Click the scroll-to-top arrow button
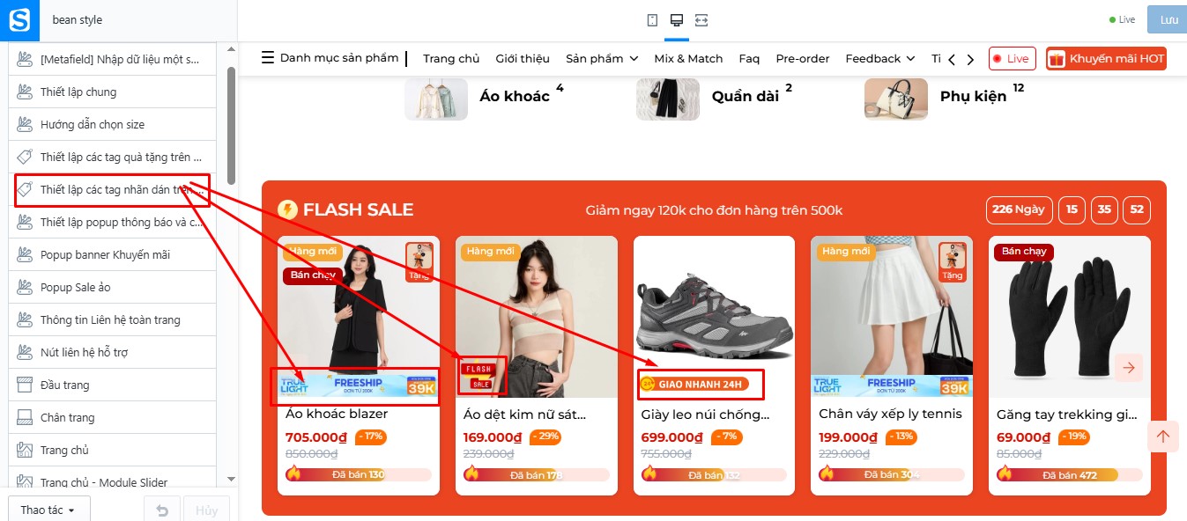The image size is (1187, 521). pyautogui.click(x=1163, y=437)
